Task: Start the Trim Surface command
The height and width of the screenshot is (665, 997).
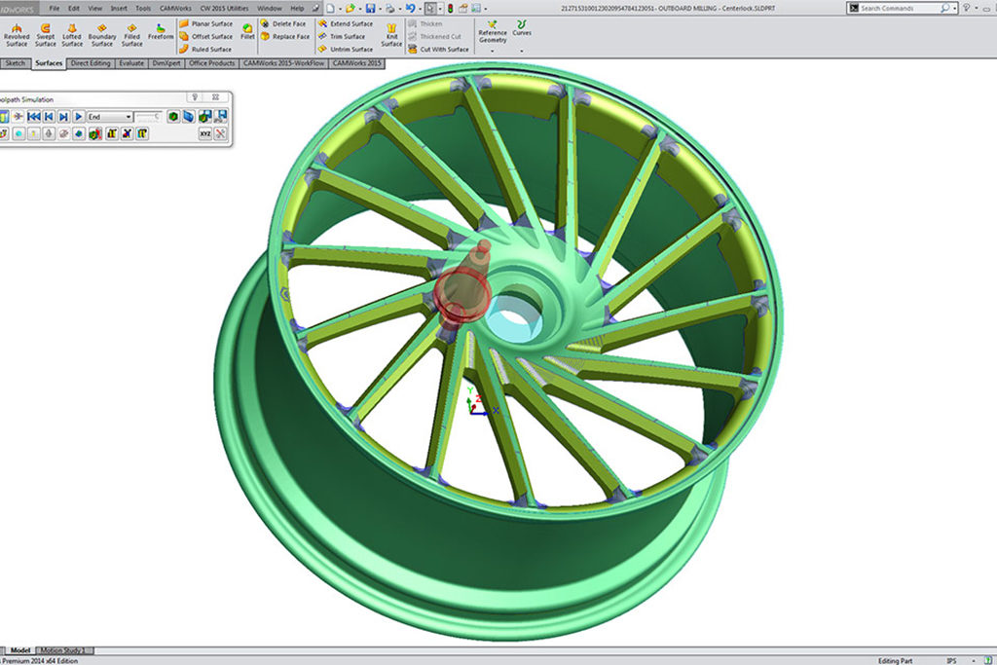Action: point(342,36)
